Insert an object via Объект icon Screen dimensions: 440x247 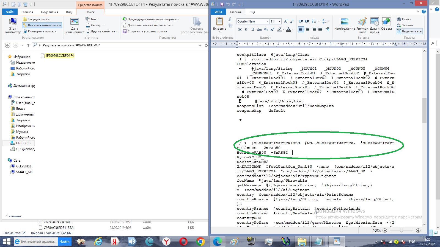[x=387, y=24]
